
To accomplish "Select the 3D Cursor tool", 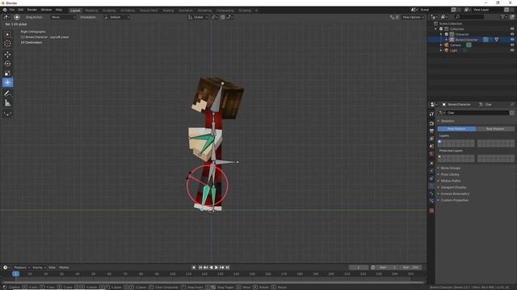I will tap(7, 43).
